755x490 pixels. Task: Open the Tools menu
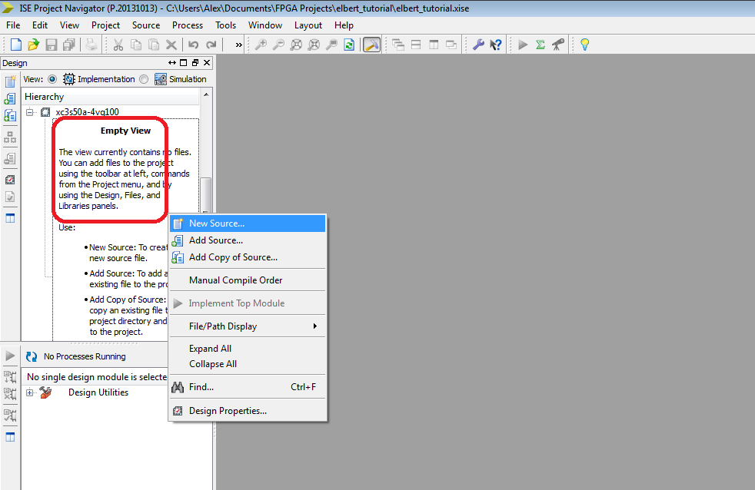tap(225, 25)
